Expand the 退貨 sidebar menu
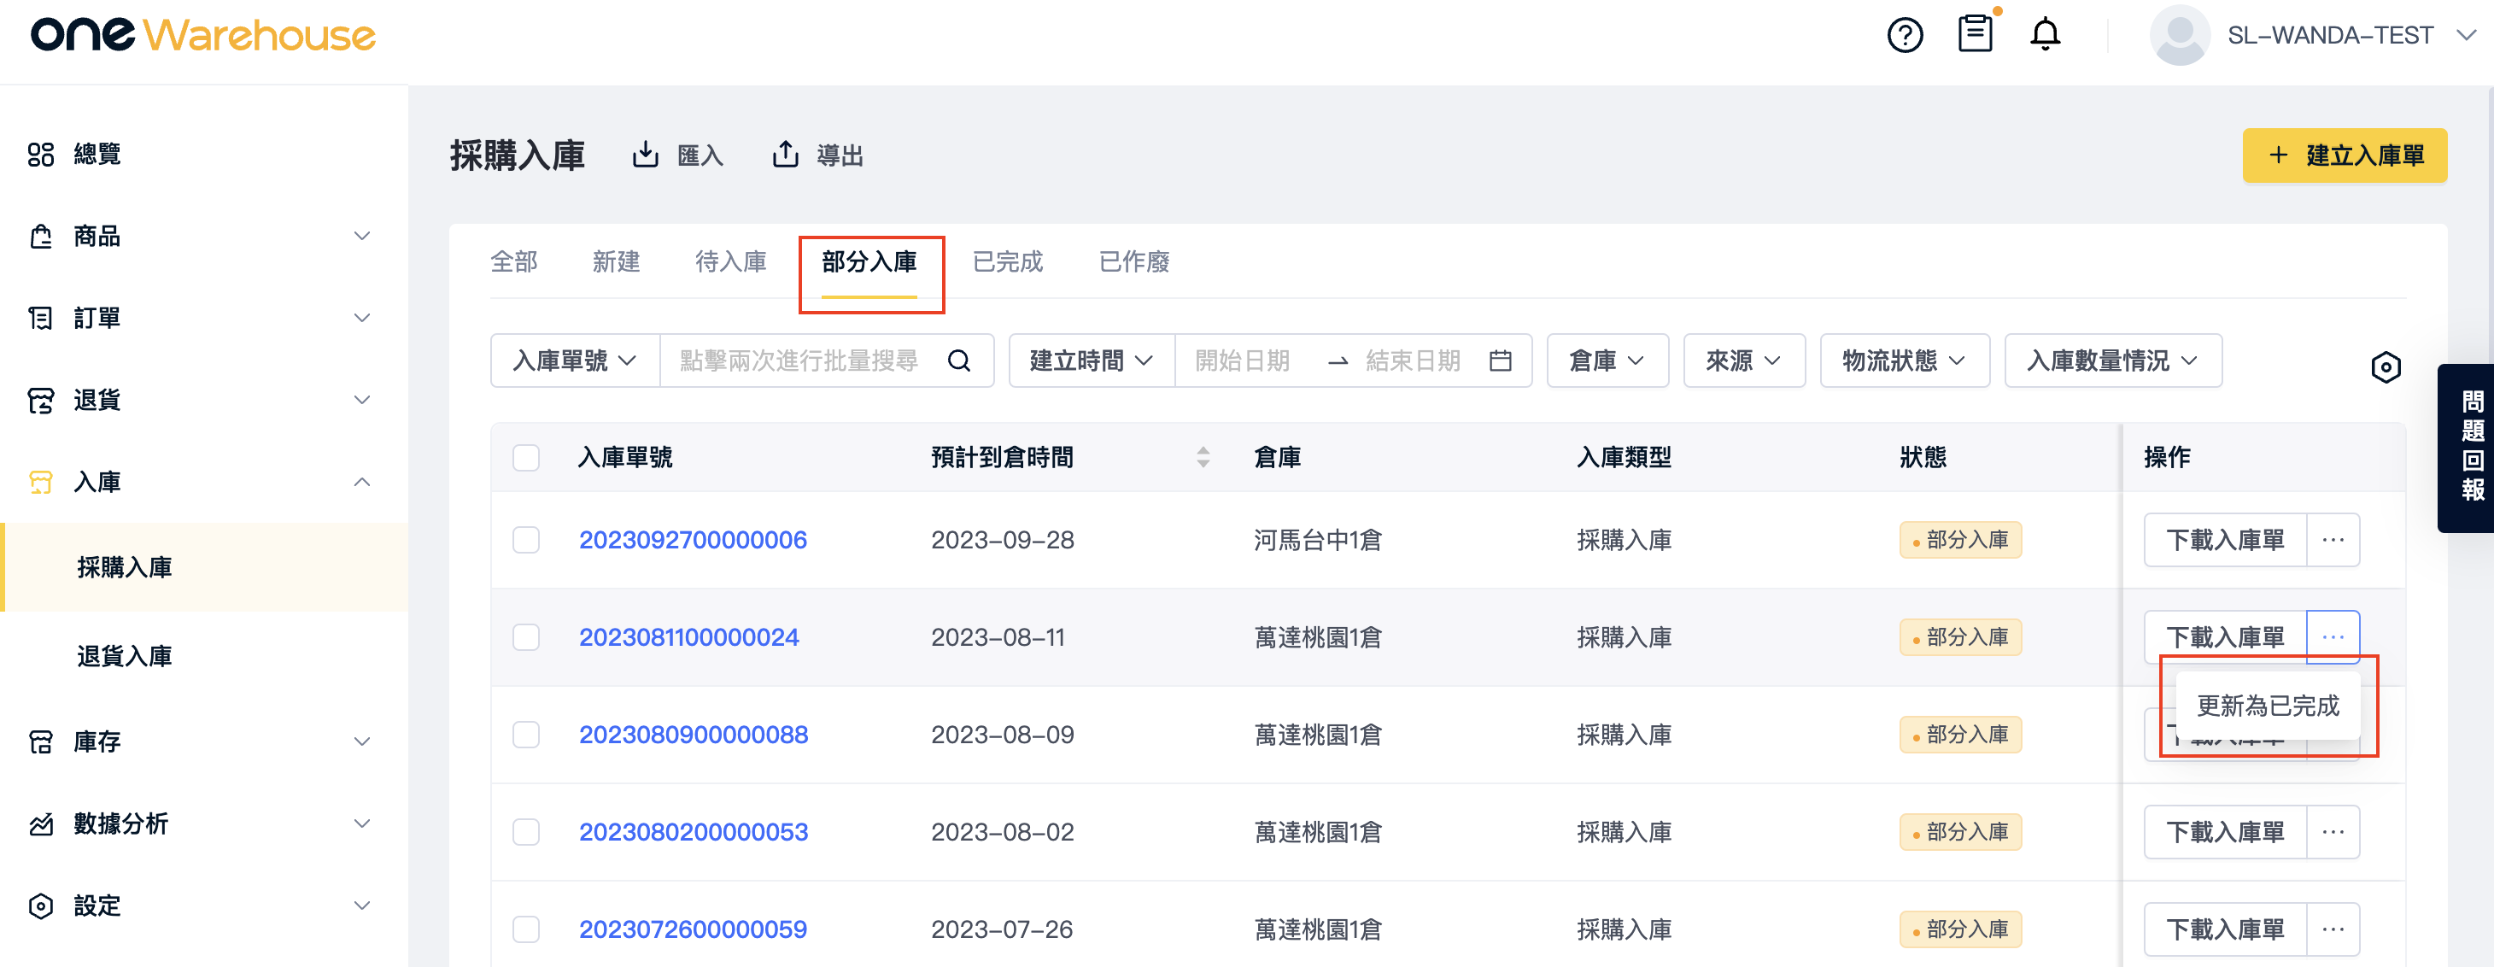The image size is (2494, 967). tap(203, 400)
